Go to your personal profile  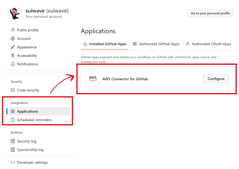pyautogui.click(x=210, y=13)
